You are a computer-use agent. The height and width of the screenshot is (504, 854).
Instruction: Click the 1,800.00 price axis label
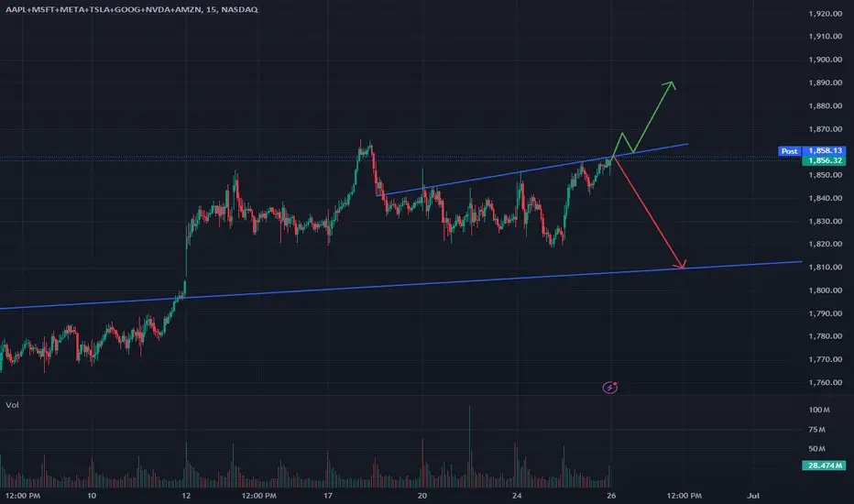826,290
